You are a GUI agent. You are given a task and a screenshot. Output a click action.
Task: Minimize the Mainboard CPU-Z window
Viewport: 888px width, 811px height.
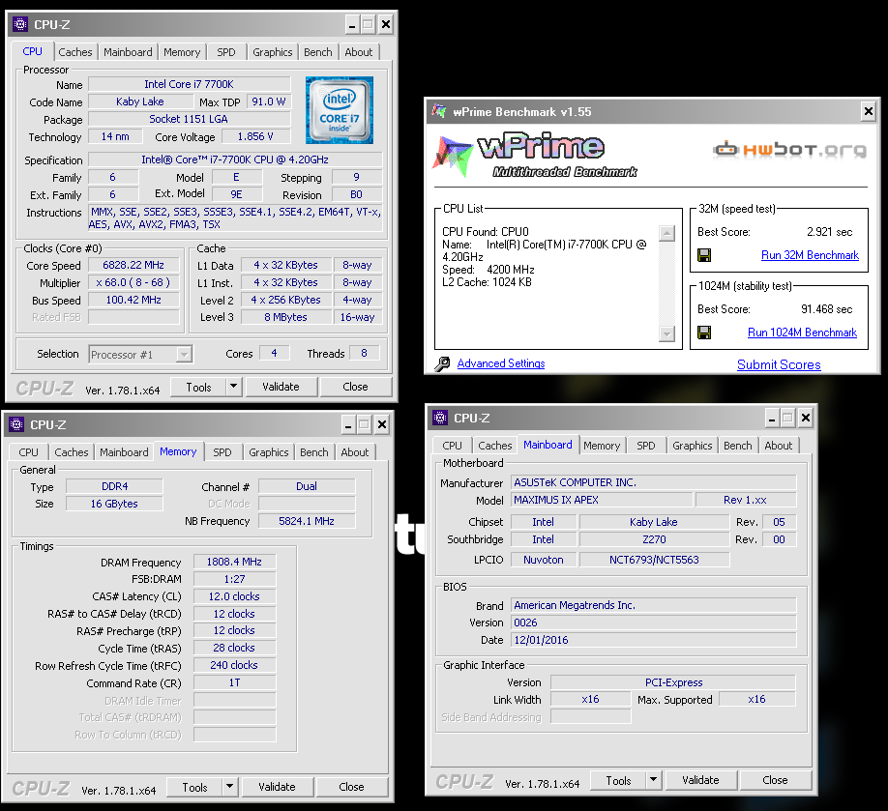pyautogui.click(x=771, y=419)
